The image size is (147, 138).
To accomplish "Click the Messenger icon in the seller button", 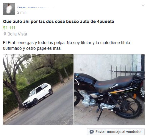I will tap(91, 132).
